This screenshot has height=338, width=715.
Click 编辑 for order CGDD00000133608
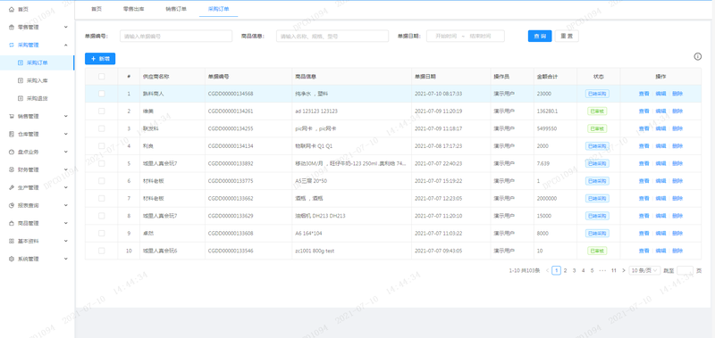point(660,234)
